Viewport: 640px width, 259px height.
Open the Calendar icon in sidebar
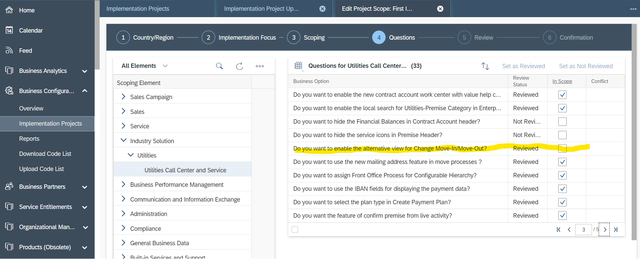(x=9, y=30)
